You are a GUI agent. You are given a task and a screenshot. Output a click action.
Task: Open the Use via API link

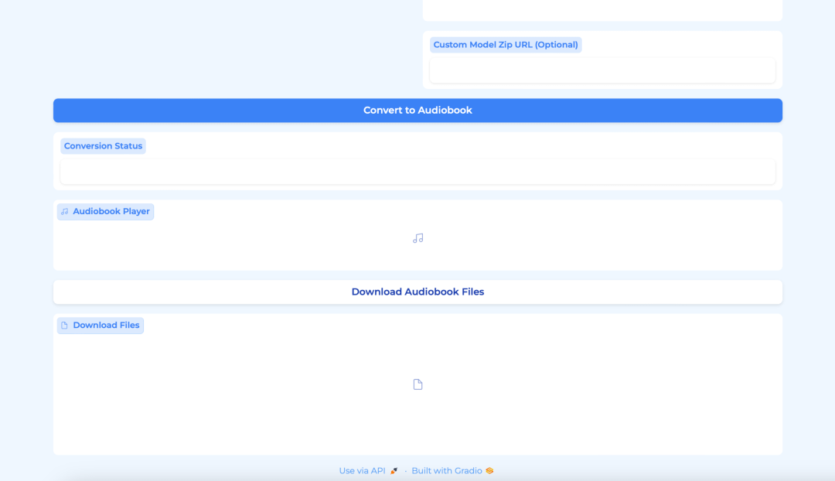tap(362, 471)
